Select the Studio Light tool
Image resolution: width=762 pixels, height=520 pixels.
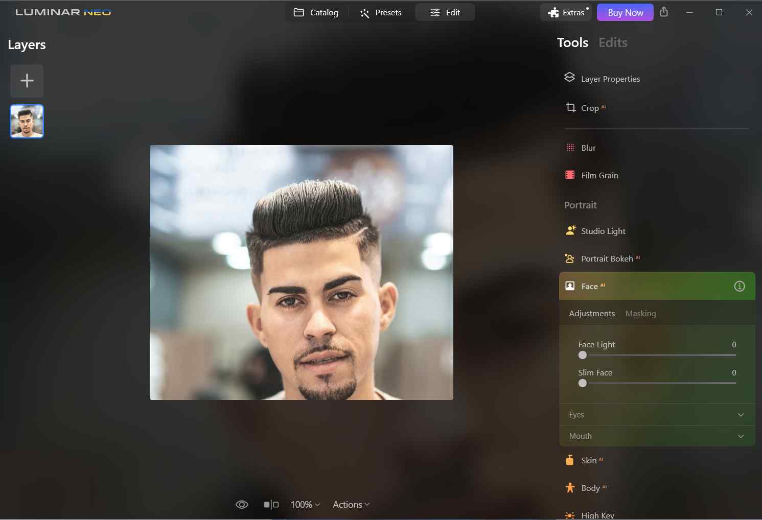click(603, 231)
